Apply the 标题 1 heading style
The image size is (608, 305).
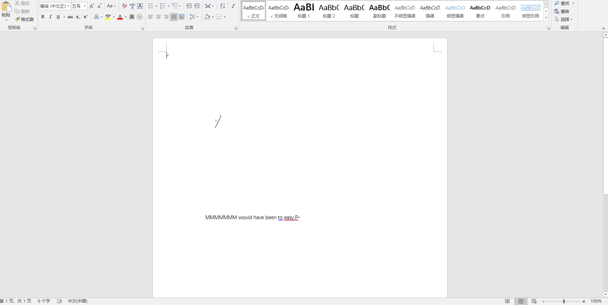click(304, 11)
